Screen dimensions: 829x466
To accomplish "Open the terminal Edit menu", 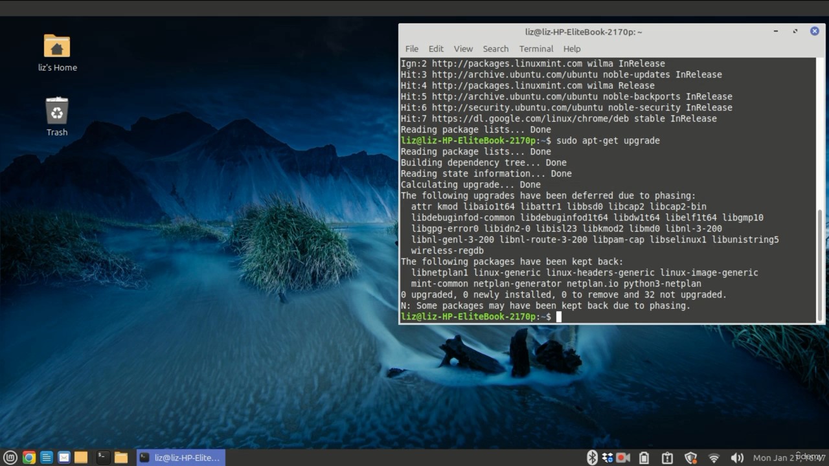I will point(436,49).
